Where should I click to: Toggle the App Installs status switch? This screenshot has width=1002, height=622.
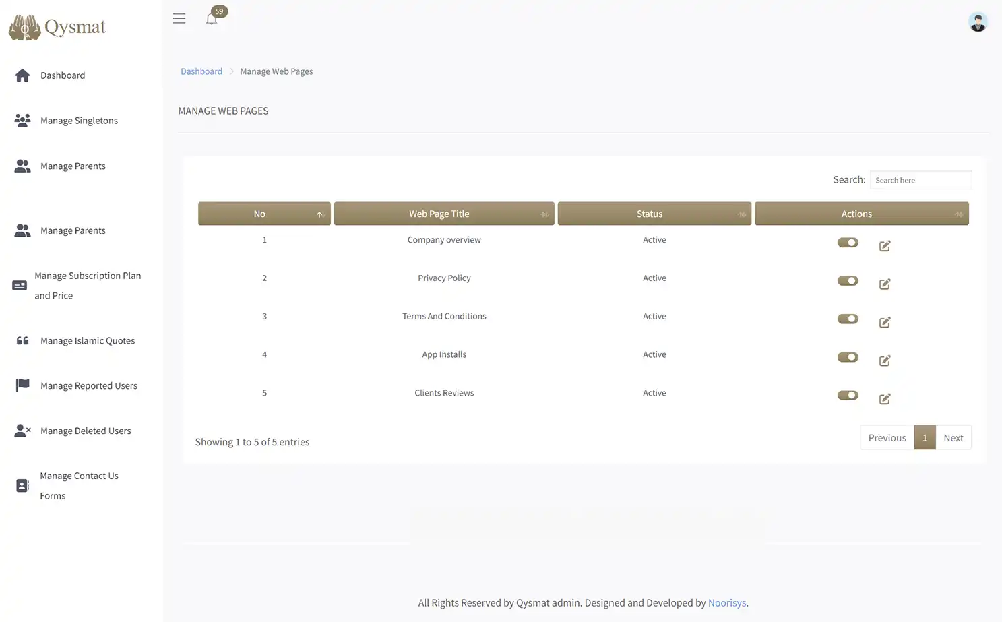pyautogui.click(x=848, y=357)
